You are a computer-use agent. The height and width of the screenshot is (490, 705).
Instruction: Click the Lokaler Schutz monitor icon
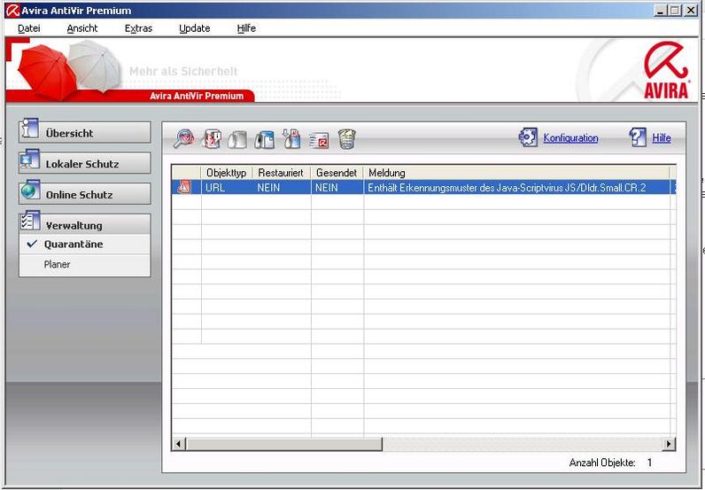click(30, 159)
